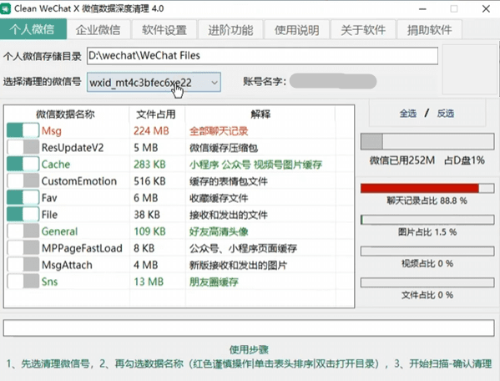Viewport: 500px width, 381px height.
Task: Click 全选 to select all items
Action: click(x=408, y=114)
